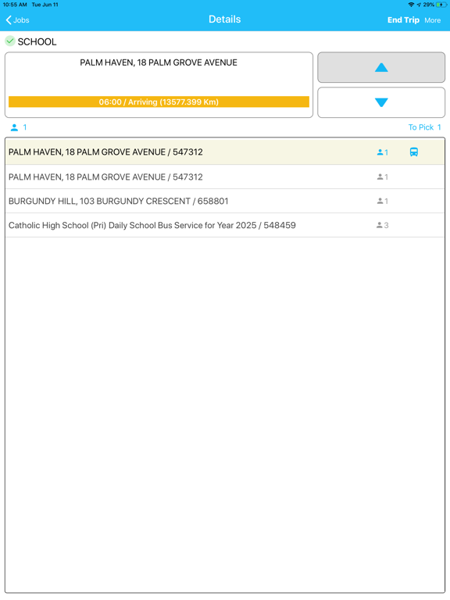
Task: Go back to Jobs list
Action: point(18,20)
